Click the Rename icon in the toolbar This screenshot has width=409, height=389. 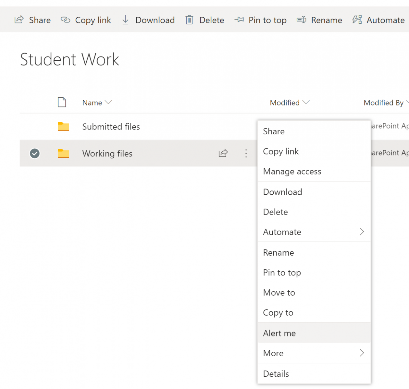[x=301, y=20]
